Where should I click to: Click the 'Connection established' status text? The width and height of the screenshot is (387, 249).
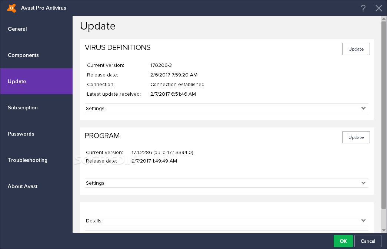177,85
